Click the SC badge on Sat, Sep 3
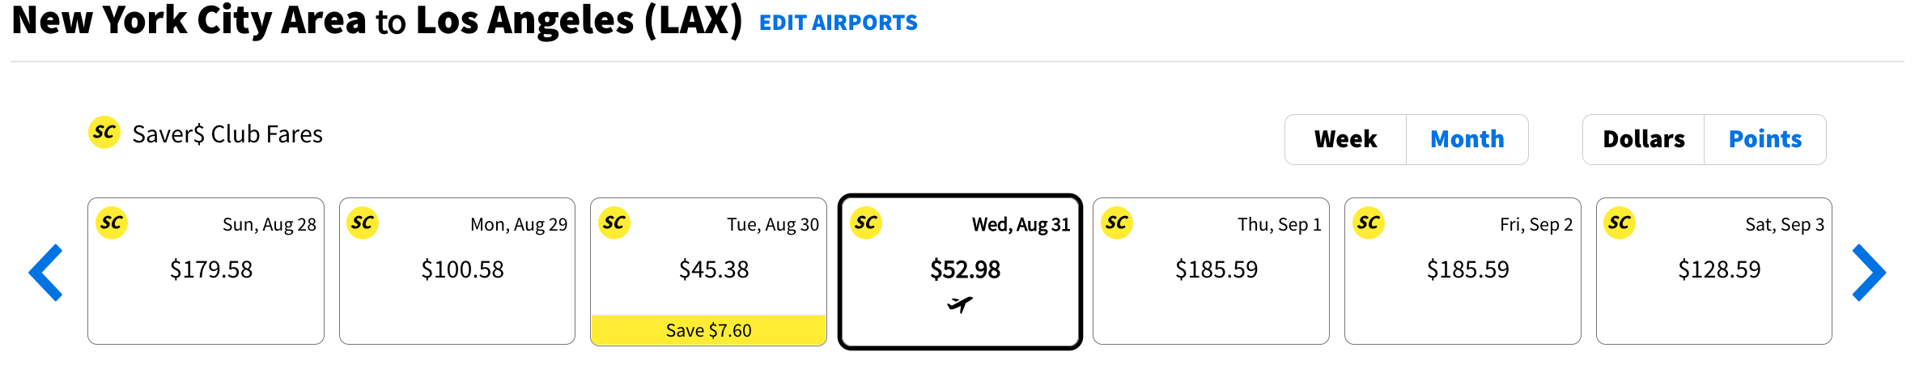This screenshot has height=369, width=1915. click(x=1620, y=223)
